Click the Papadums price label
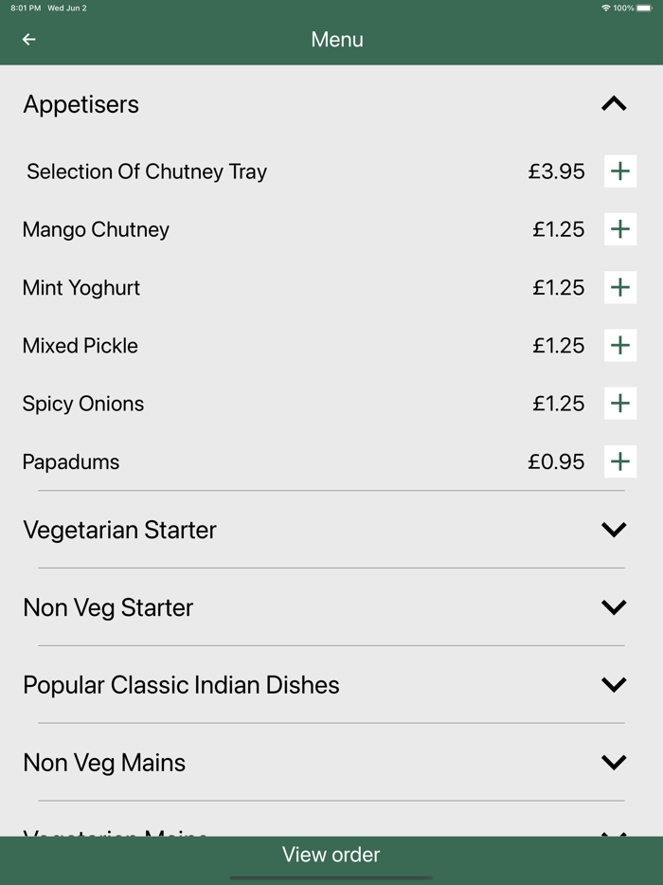Image resolution: width=663 pixels, height=885 pixels. 557,461
